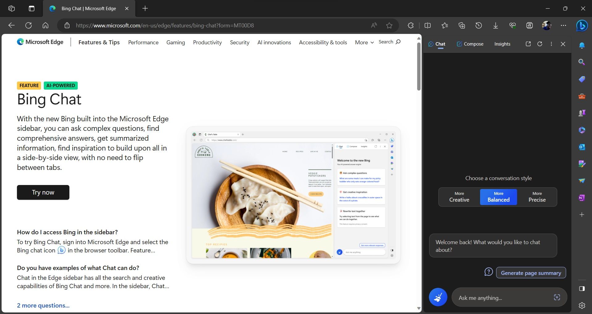The width and height of the screenshot is (592, 314).
Task: Open Outlook from the right sidebar
Action: (x=582, y=147)
